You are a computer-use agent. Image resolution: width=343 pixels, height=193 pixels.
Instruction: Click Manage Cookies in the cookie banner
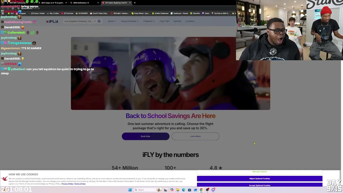[260, 172]
